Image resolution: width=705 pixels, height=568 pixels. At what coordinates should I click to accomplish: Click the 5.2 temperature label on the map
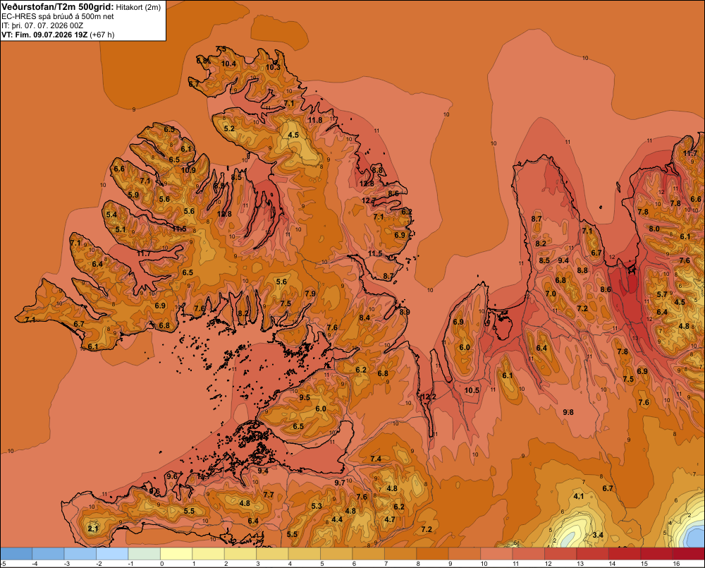(x=229, y=128)
